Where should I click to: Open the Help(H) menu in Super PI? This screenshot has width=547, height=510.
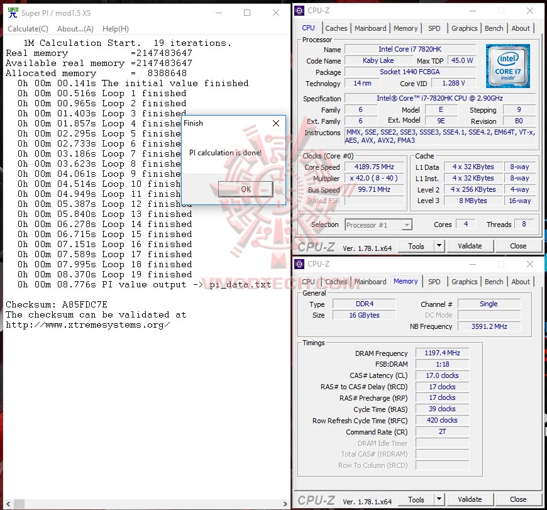click(x=116, y=29)
